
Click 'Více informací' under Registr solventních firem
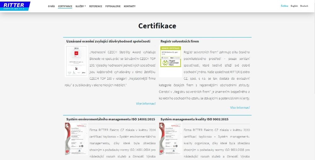click(x=240, y=107)
